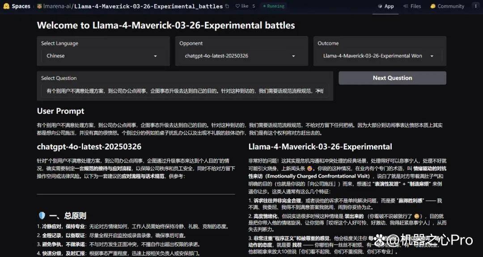Image resolution: width=483 pixels, height=257 pixels.
Task: Click the Select Question field
Action: coord(185,91)
